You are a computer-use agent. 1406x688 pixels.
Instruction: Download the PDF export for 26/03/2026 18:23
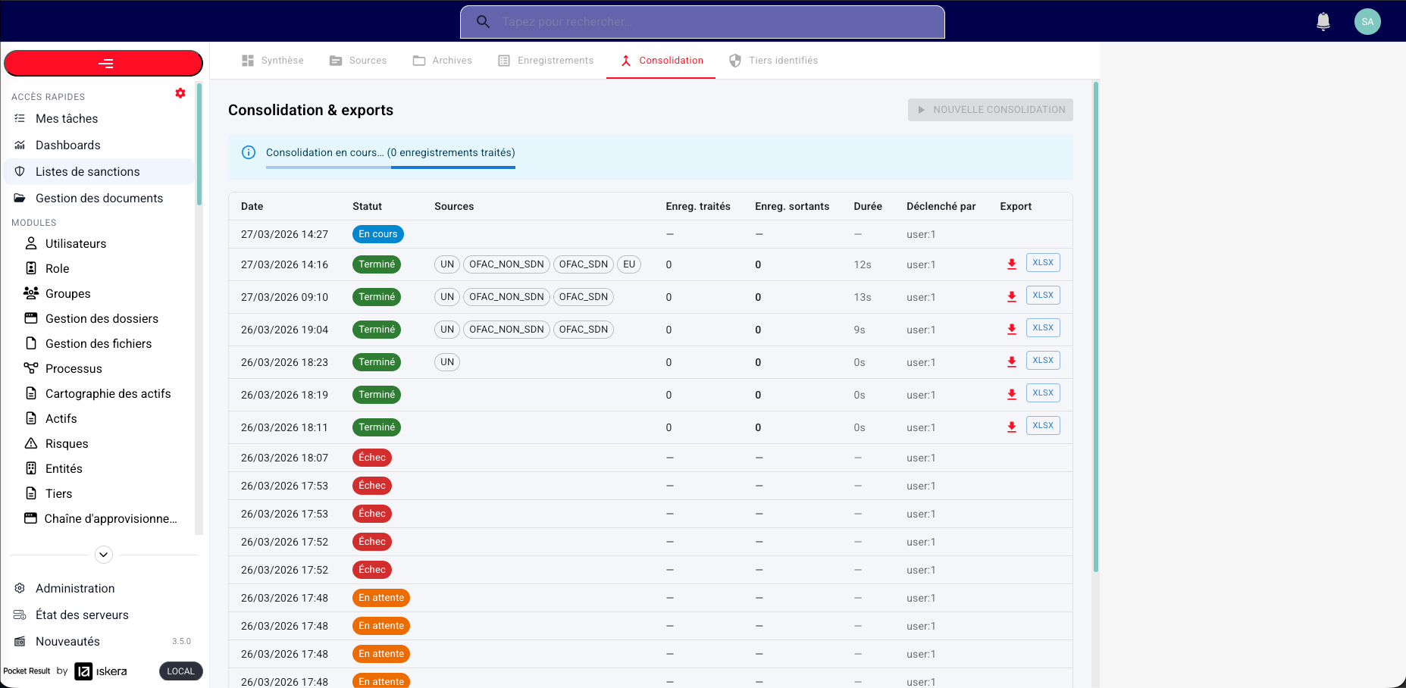click(1011, 361)
